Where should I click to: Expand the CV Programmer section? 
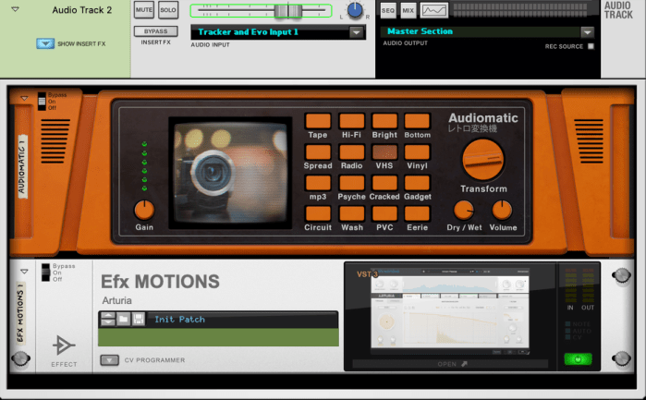tap(109, 360)
